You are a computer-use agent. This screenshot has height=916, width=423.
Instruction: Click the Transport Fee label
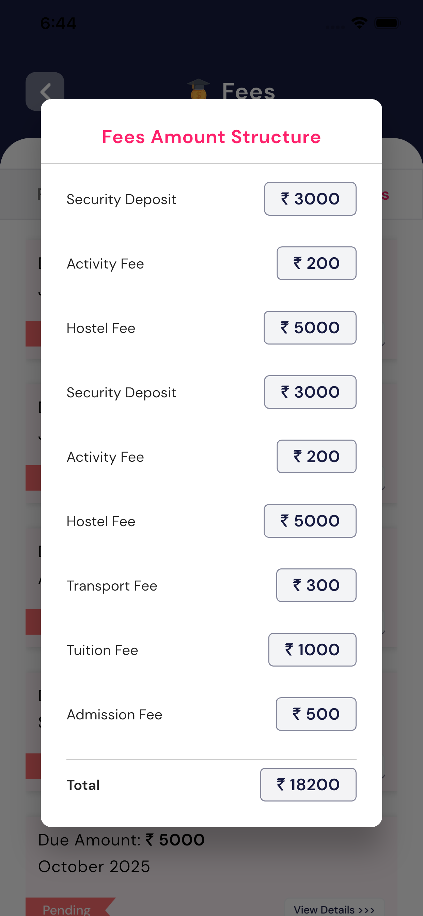click(112, 586)
